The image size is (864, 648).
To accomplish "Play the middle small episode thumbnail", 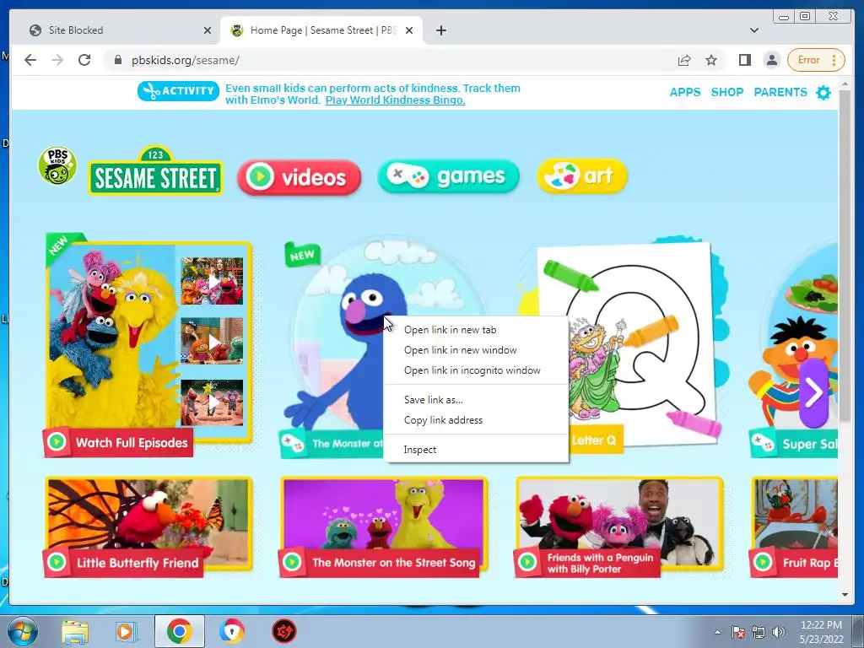I will tap(212, 341).
